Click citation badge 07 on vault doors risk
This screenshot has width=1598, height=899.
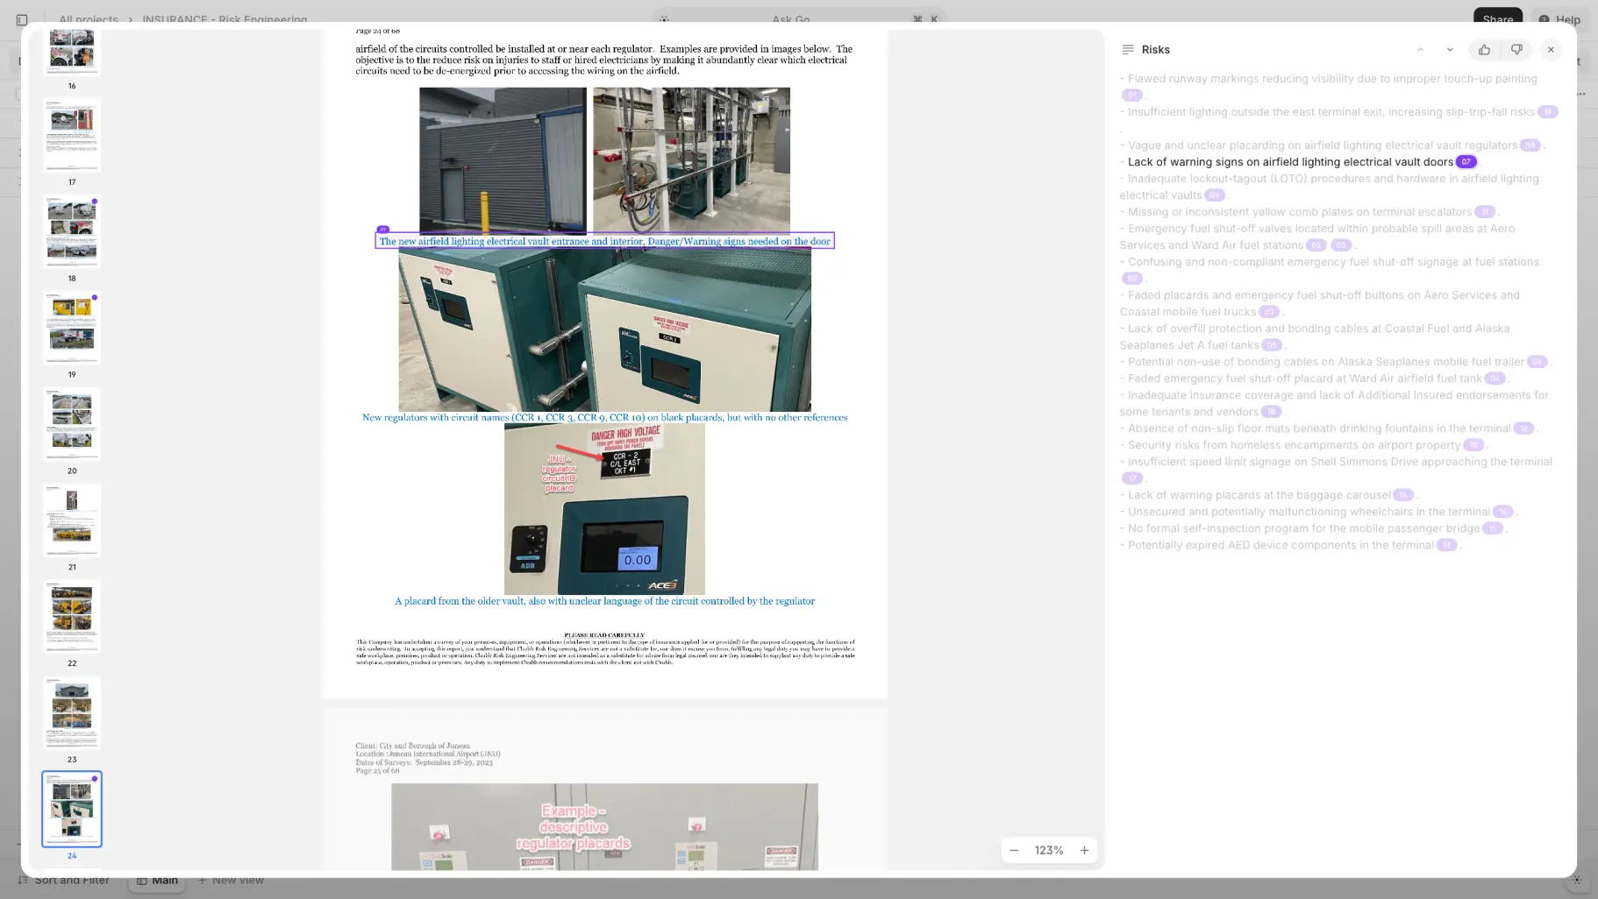(x=1466, y=162)
